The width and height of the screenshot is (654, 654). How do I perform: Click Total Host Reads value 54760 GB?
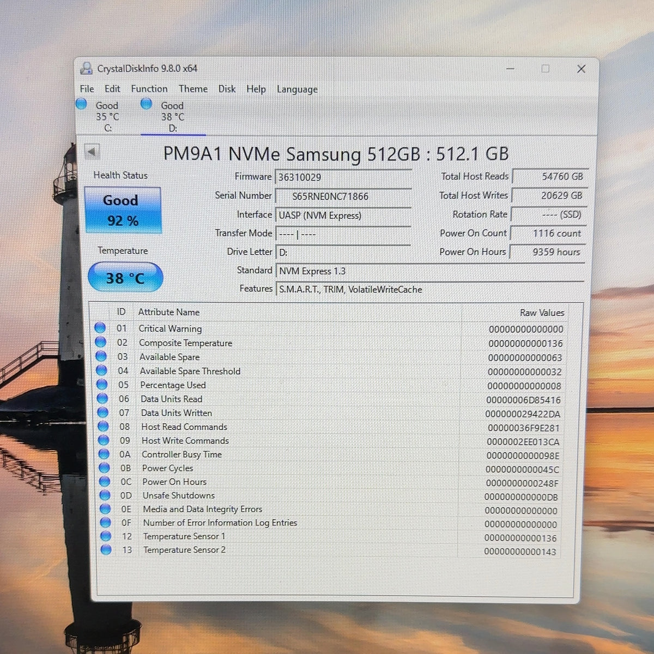(549, 177)
